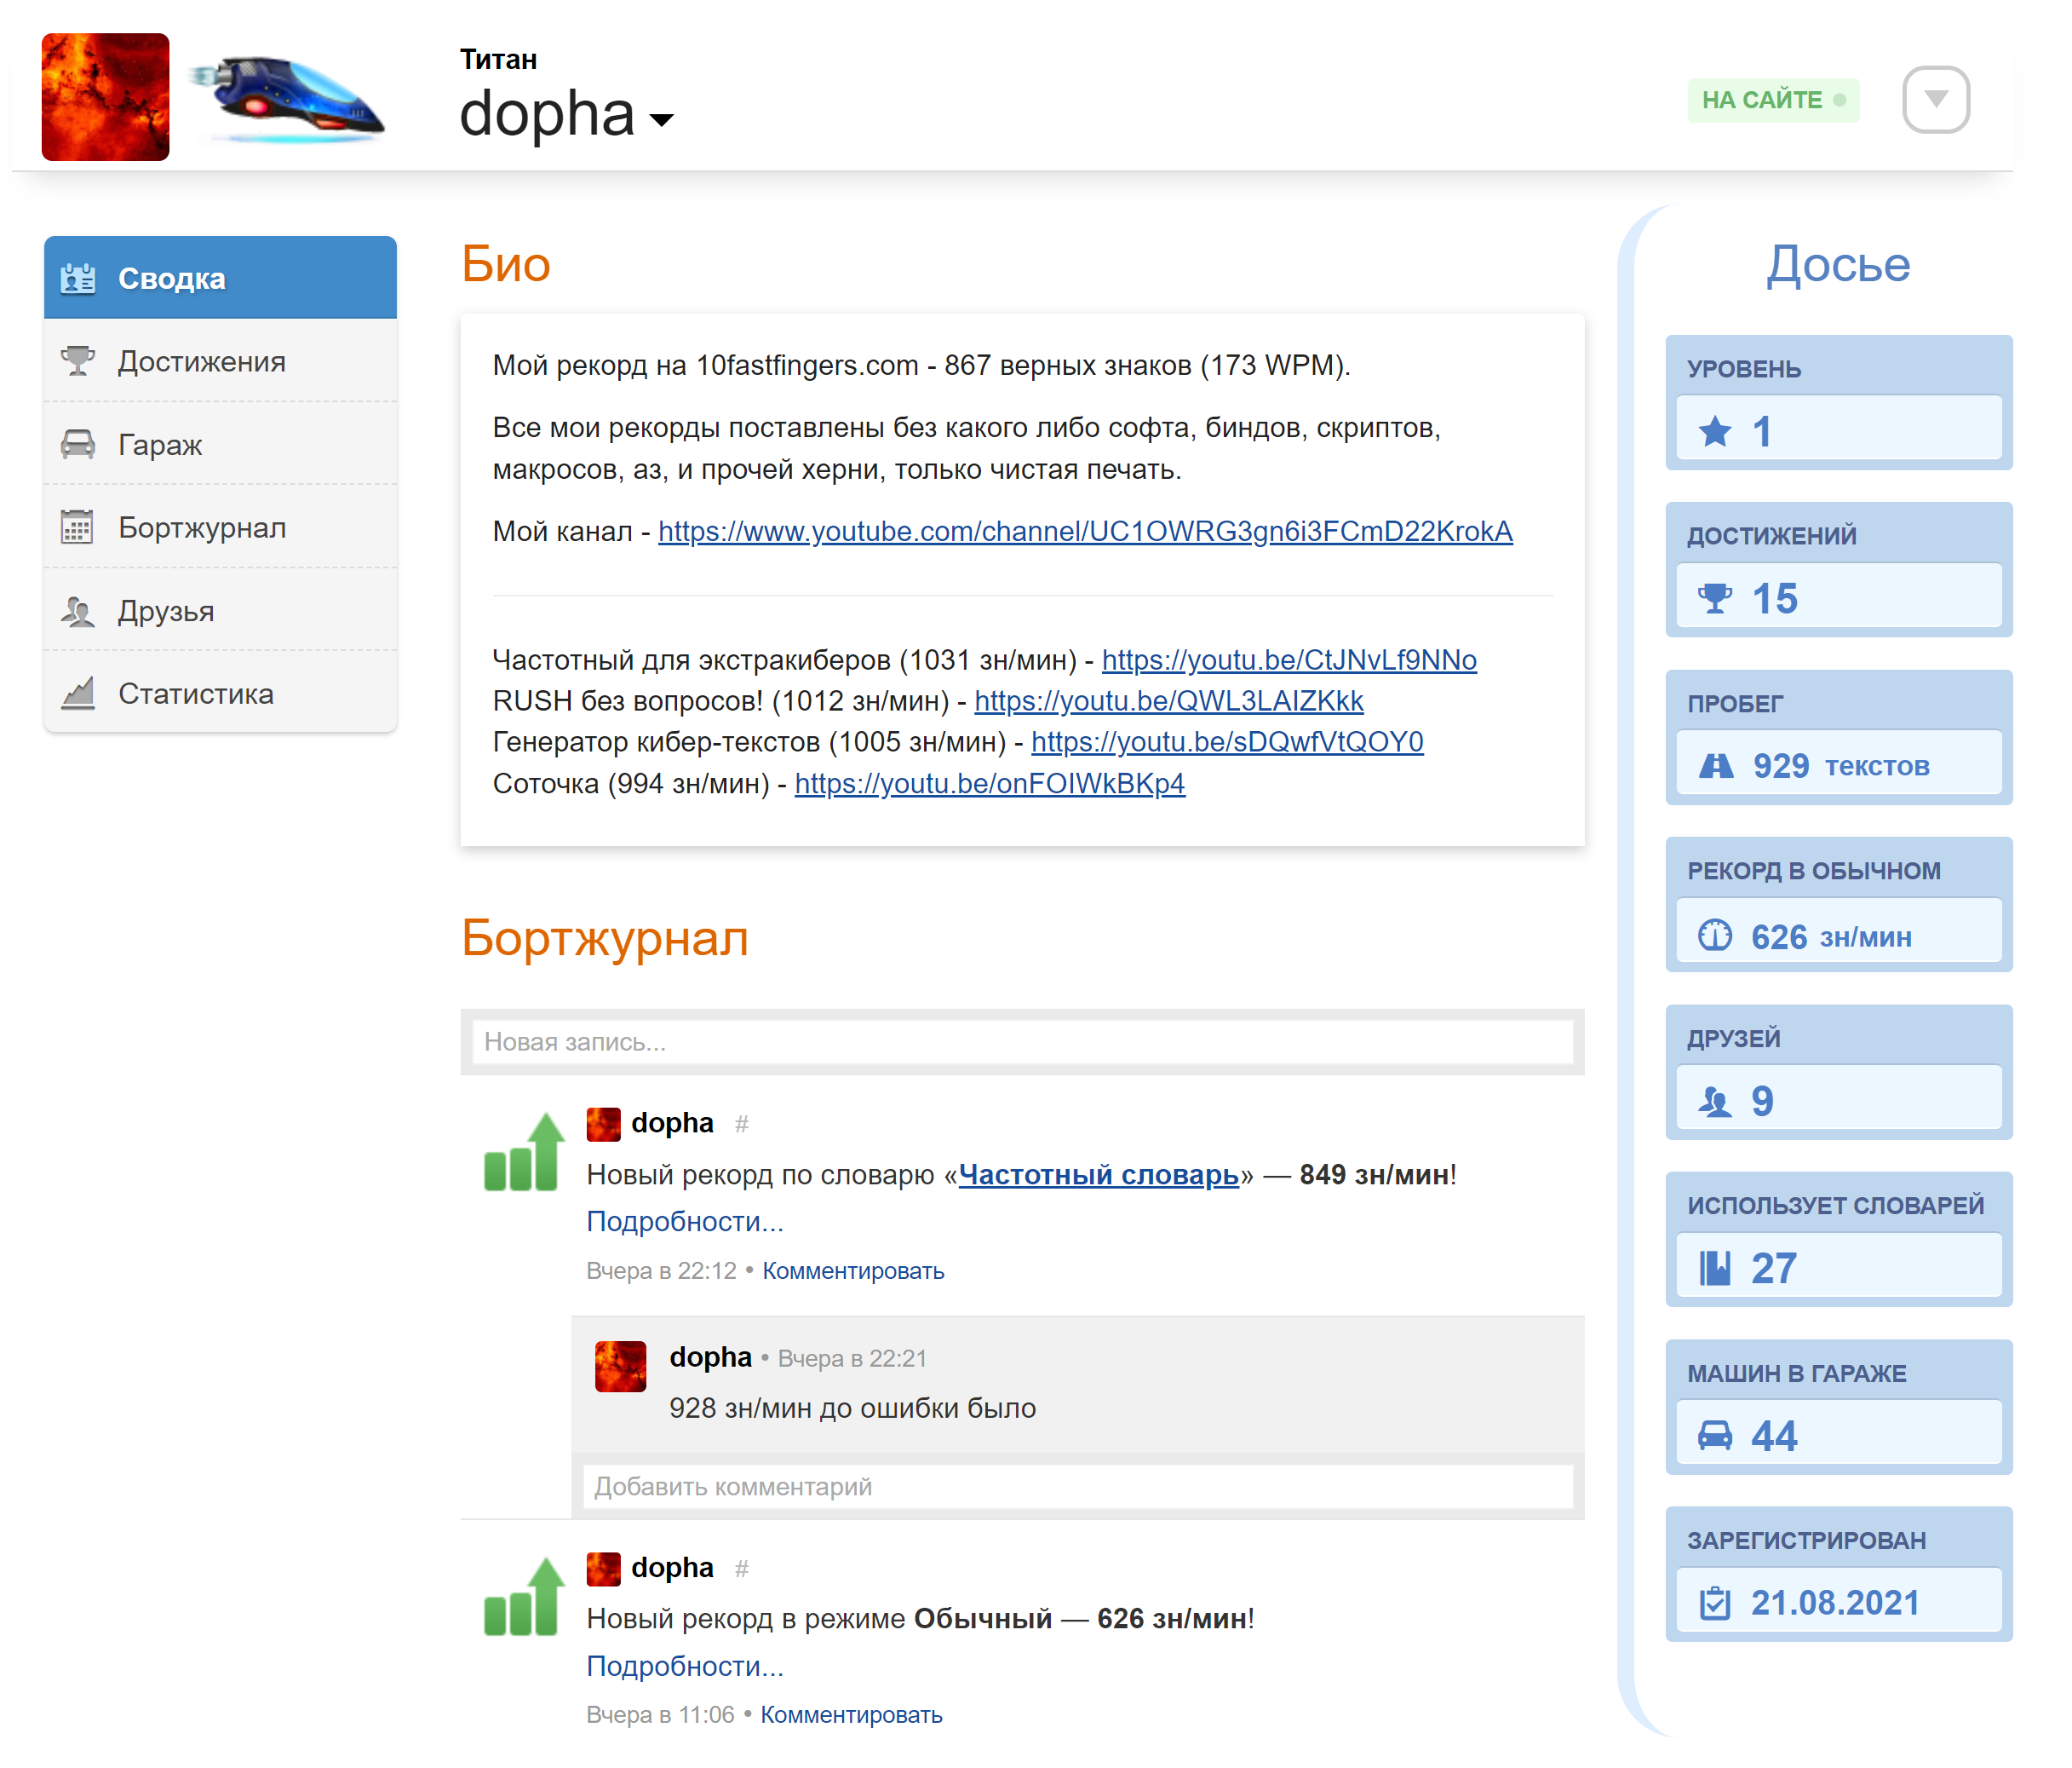Viewport: 2072px width, 1768px height.
Task: Expand the dopha username dropdown arrow
Action: click(x=662, y=120)
